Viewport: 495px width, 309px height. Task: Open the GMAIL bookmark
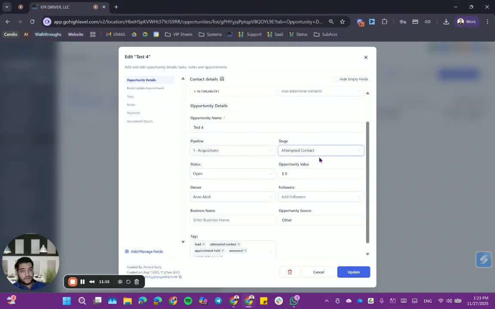pyautogui.click(x=116, y=34)
